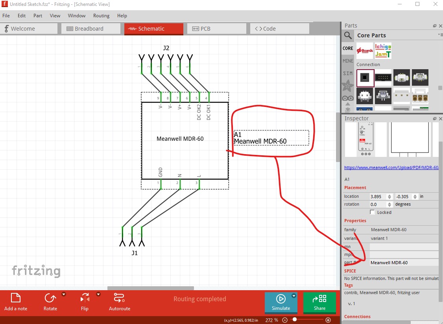Screen dimensions: 443x324
Task: Run Autoroute on the schematic
Action: point(119,298)
